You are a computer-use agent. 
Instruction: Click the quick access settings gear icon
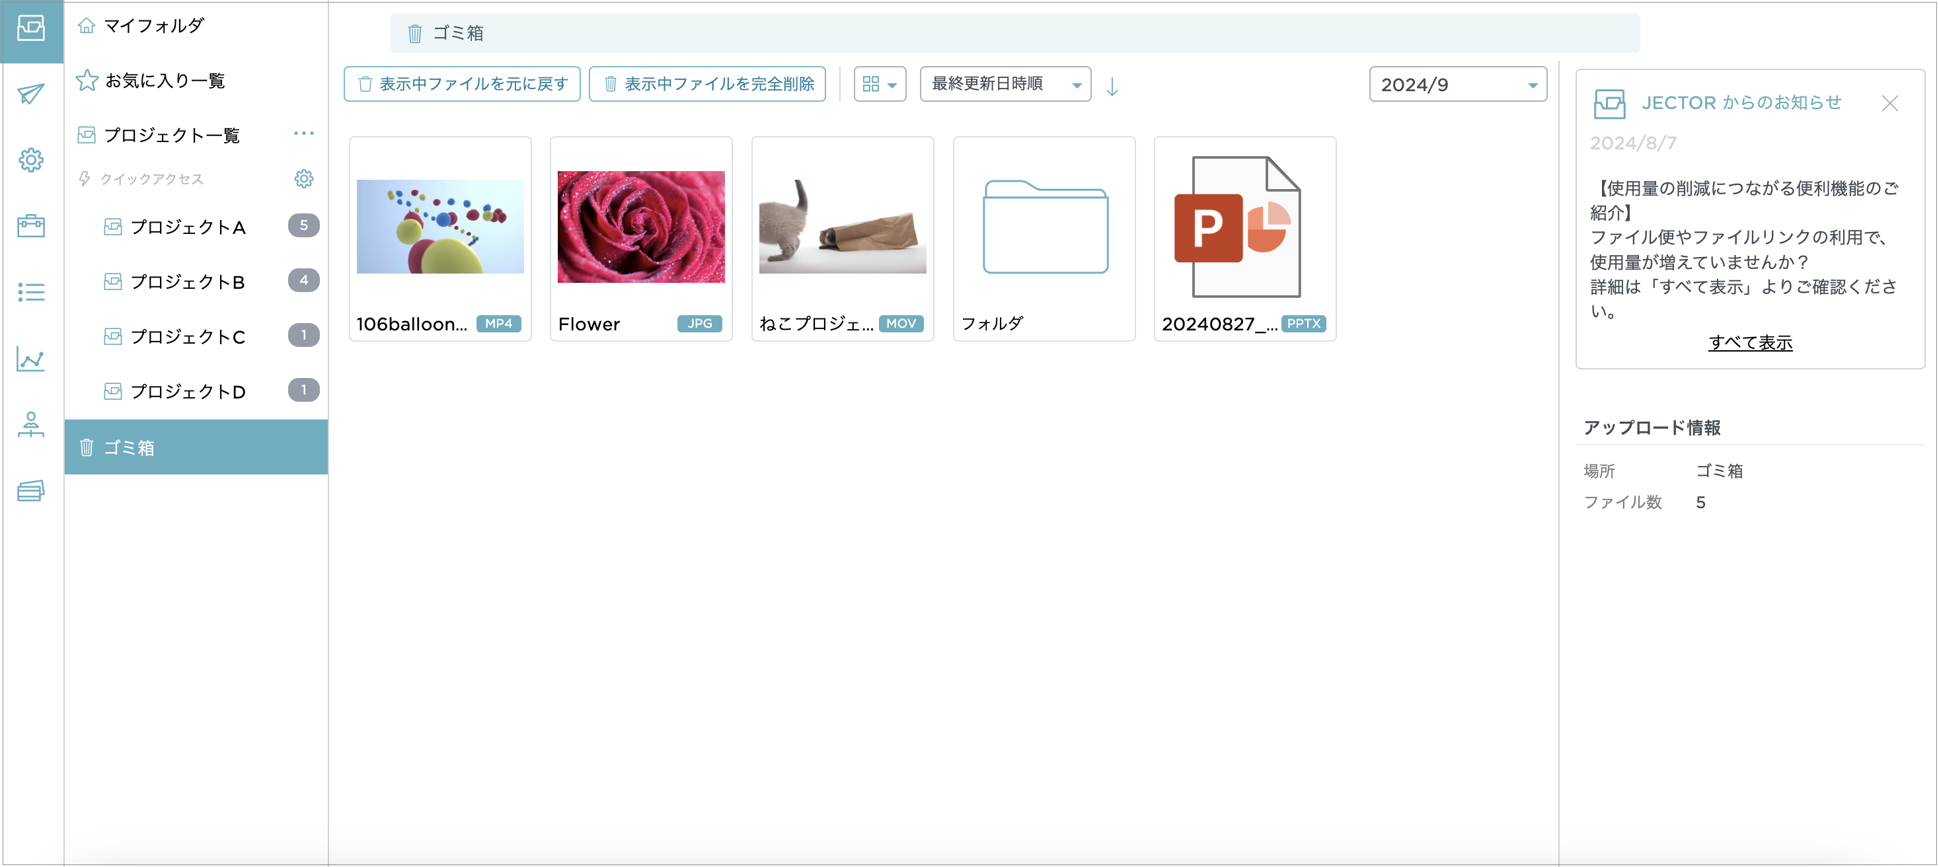point(304,178)
